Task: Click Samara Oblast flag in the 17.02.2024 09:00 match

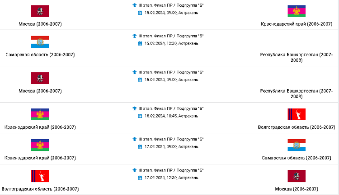Action: coord(297,145)
